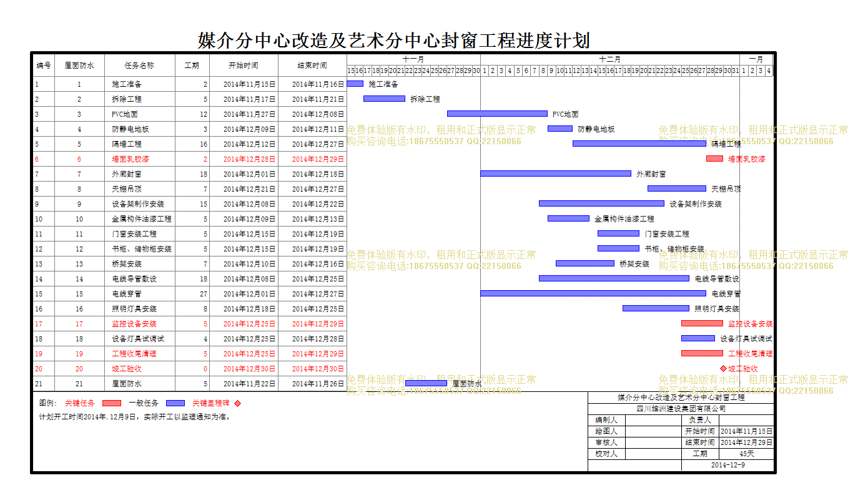The width and height of the screenshot is (848, 503).
Task: Click the red critical bar for 监控设备安装
Action: pos(702,323)
